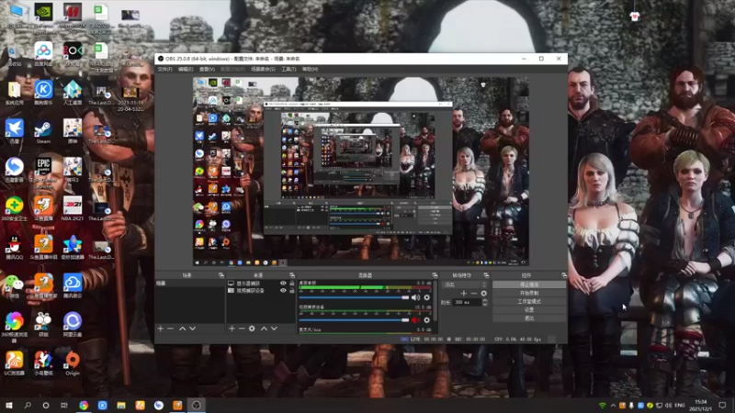This screenshot has width=735, height=413.
Task: Open the notification center in the taskbar
Action: point(722,406)
